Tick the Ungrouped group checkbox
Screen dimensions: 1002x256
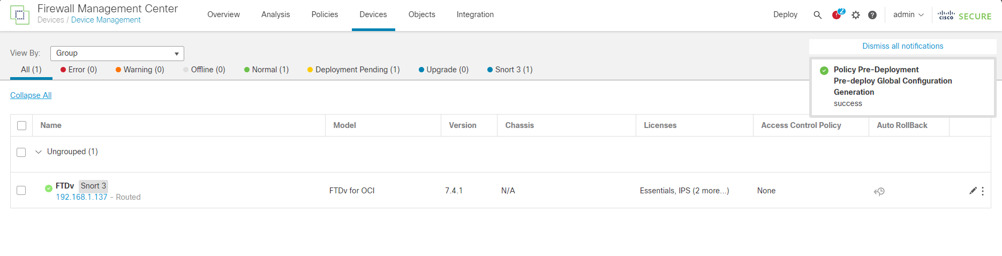(x=21, y=152)
